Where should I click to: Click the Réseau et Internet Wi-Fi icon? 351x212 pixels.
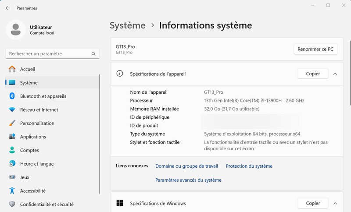click(12, 110)
